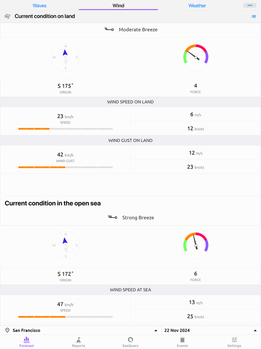This screenshot has height=349, width=261.
Task: Click the Strong Breeze wind barb icon
Action: click(x=112, y=218)
